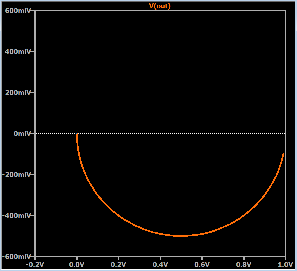
Task: Click the 0mV tick label on the vertical axis
Action: 23,134
